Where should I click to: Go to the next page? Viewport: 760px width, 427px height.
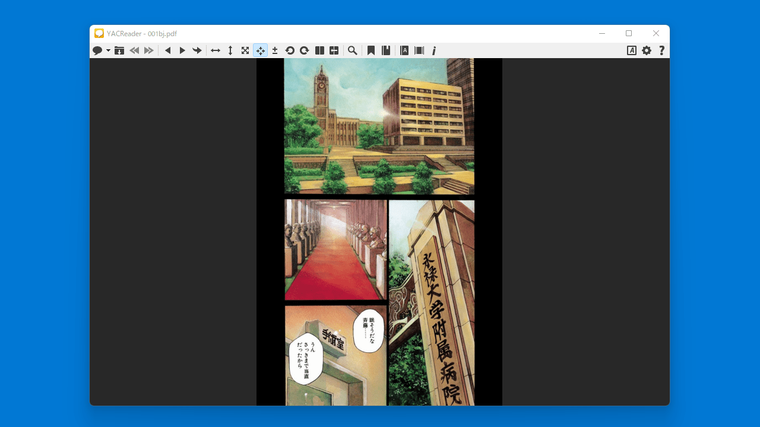tap(182, 51)
